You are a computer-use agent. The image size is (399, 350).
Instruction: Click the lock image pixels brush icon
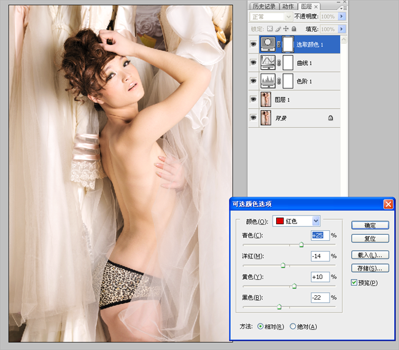coord(278,29)
